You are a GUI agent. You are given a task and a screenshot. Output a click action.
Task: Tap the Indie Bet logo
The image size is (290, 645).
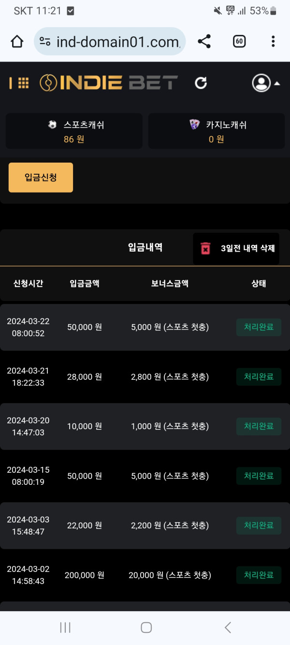(x=109, y=83)
